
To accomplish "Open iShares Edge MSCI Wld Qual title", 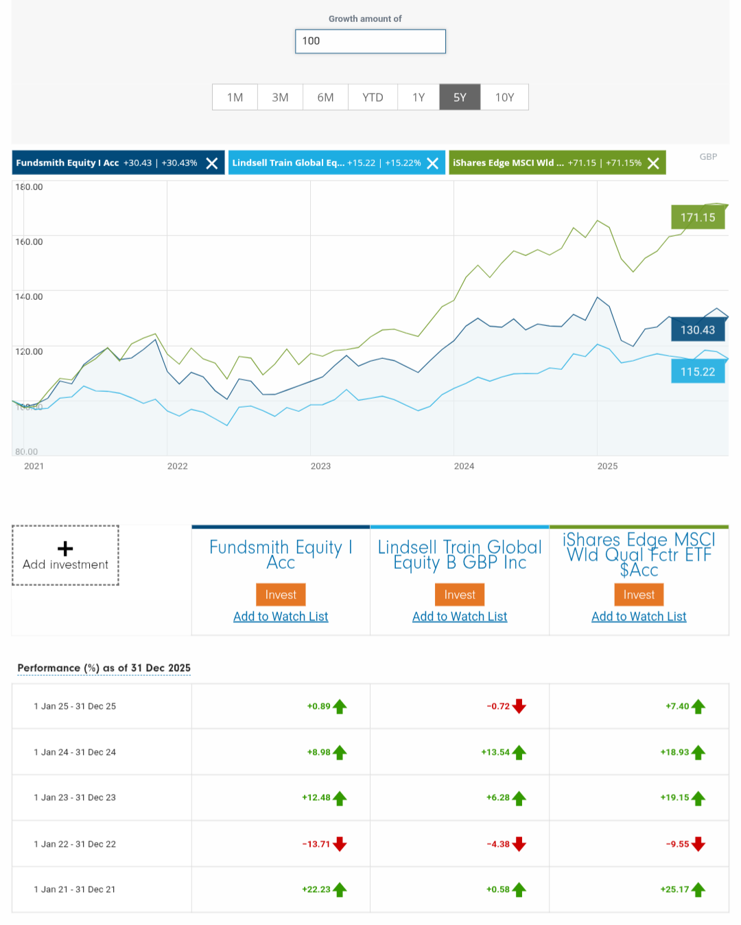I will point(639,555).
